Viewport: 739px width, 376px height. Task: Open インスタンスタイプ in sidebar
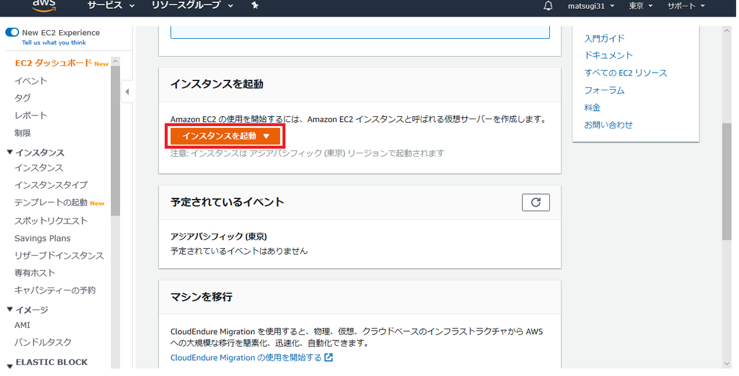click(51, 185)
